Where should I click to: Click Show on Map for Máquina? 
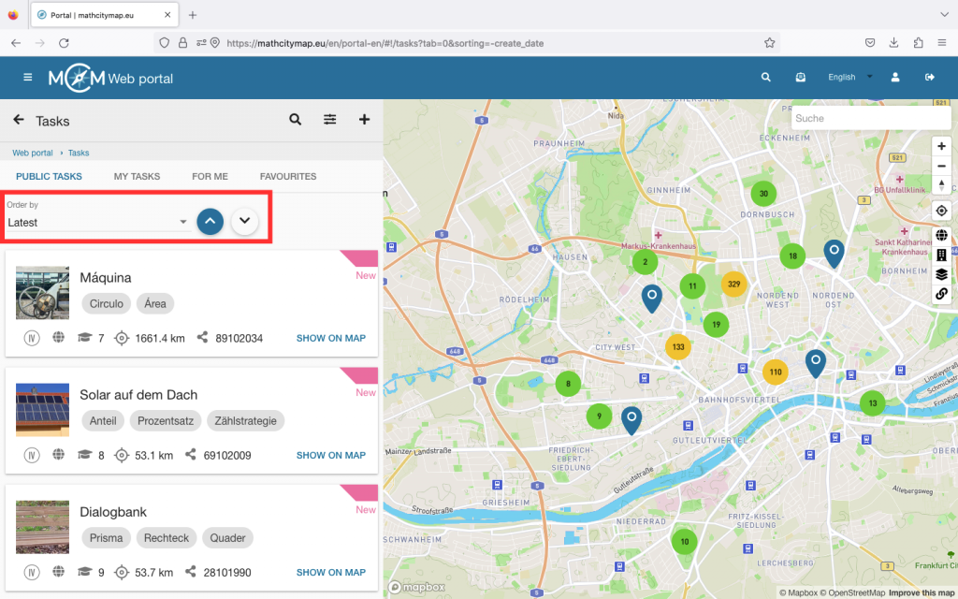[330, 338]
